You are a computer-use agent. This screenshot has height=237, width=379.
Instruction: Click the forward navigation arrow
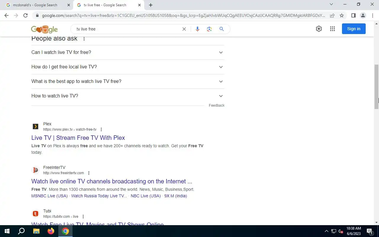(x=16, y=15)
